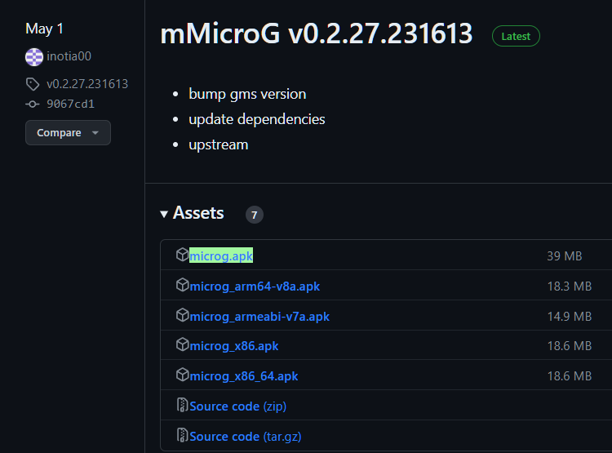Click the 39 MB size of microg.apk

[x=565, y=256]
